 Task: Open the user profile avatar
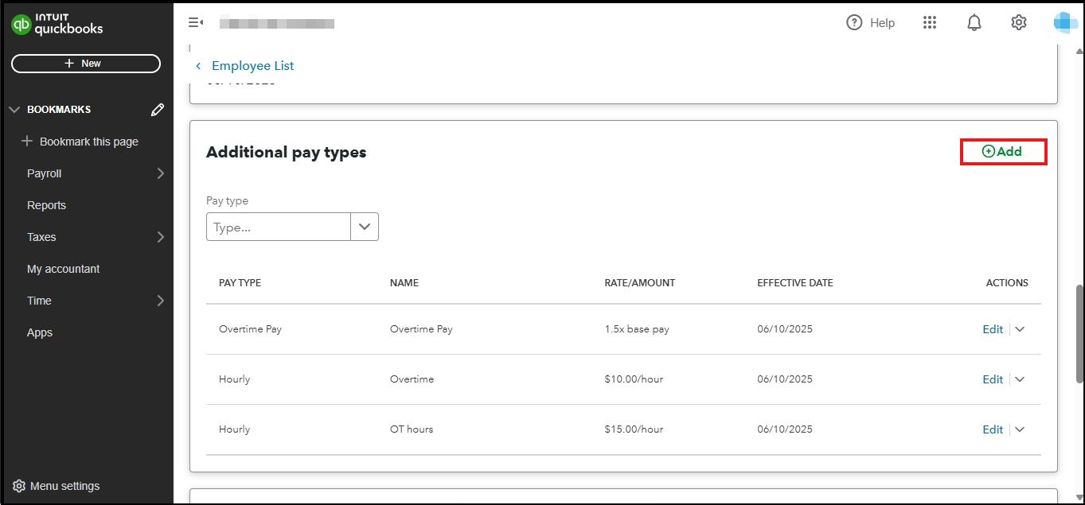click(x=1065, y=22)
